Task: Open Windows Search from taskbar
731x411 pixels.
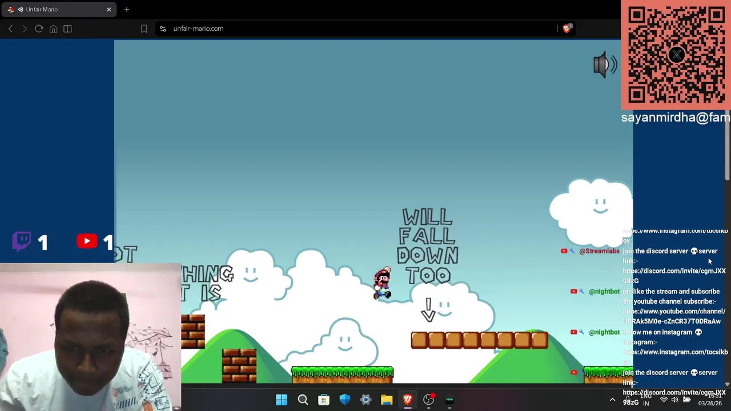Action: (x=303, y=400)
